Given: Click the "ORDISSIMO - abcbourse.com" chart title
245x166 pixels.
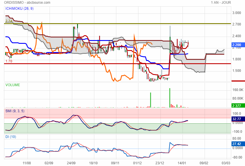Looking at the screenshot, I should coord(27,3).
